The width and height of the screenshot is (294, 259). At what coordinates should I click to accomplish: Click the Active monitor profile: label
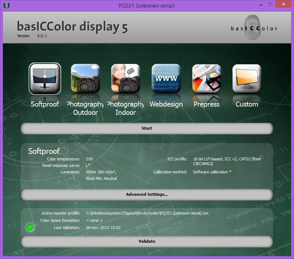61,213
